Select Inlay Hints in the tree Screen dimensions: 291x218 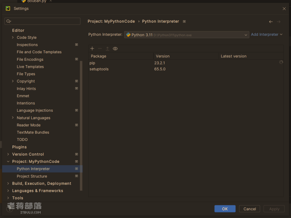[26, 89]
